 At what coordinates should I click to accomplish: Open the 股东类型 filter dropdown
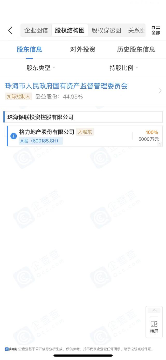[41, 68]
